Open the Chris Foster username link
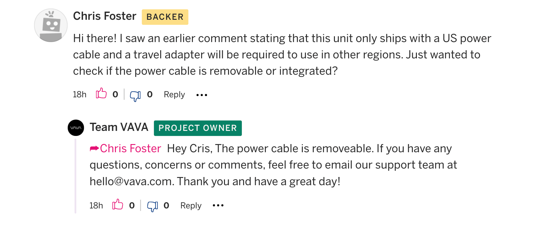 coord(105,16)
